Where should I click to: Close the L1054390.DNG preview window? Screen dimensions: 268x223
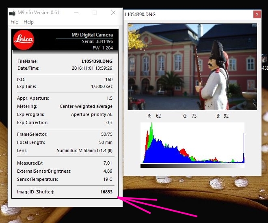click(257, 15)
